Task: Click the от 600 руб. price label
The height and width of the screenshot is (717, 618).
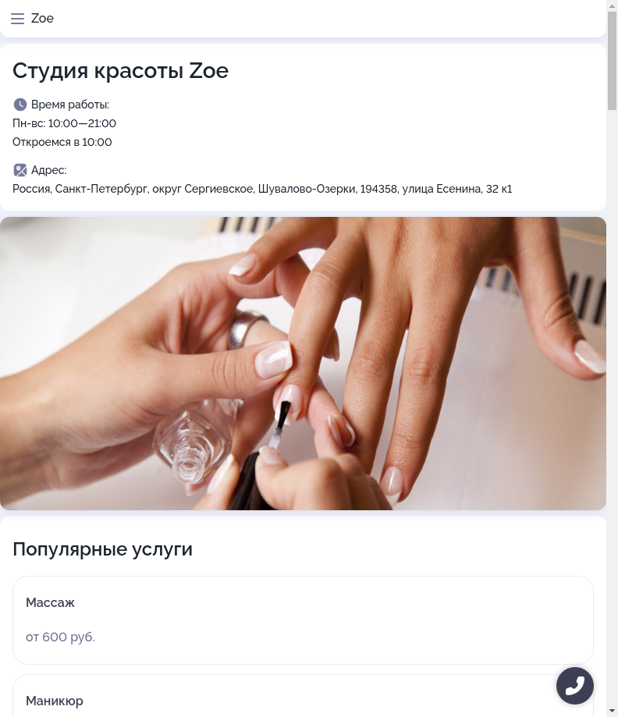Action: tap(60, 637)
